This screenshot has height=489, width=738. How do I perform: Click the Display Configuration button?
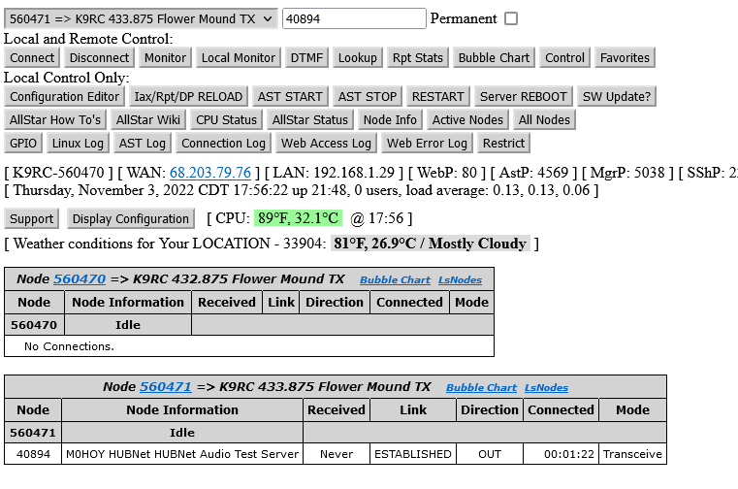click(130, 218)
